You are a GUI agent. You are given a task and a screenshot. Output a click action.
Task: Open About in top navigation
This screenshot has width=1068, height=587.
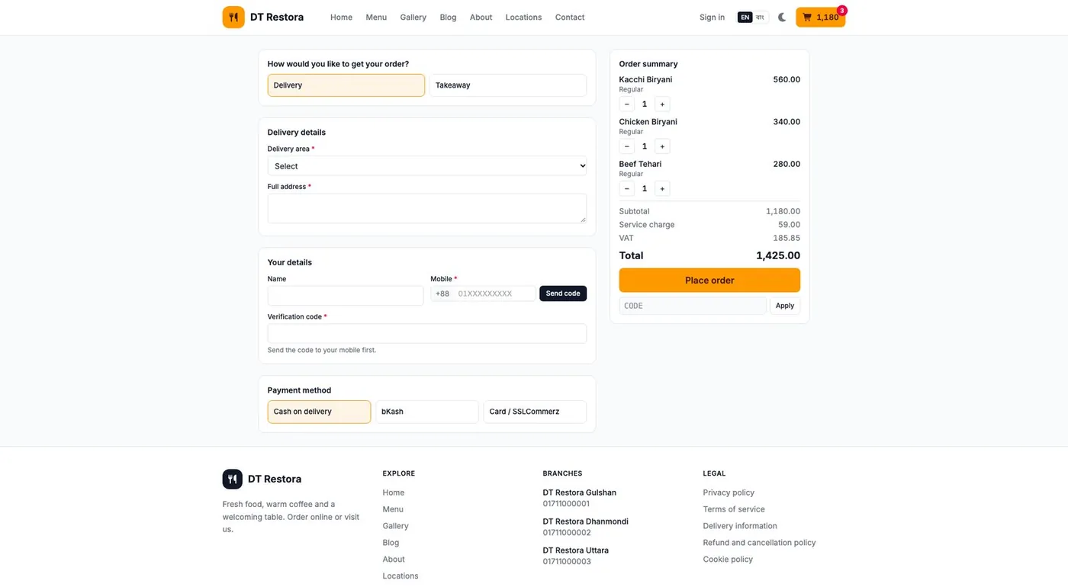[481, 18]
